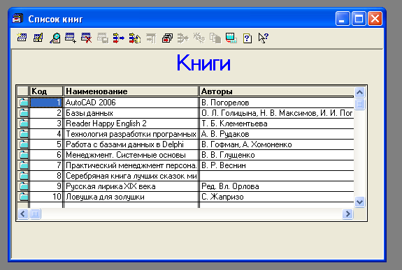This screenshot has width=402, height=270.
Task: Select the Серебряная книга лучших сказок cell
Action: pos(131,176)
